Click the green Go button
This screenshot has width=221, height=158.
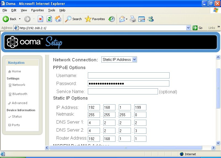[198, 28]
